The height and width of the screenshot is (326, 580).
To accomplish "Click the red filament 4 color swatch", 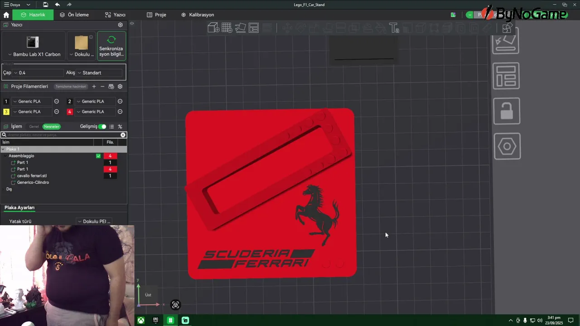I will point(70,112).
